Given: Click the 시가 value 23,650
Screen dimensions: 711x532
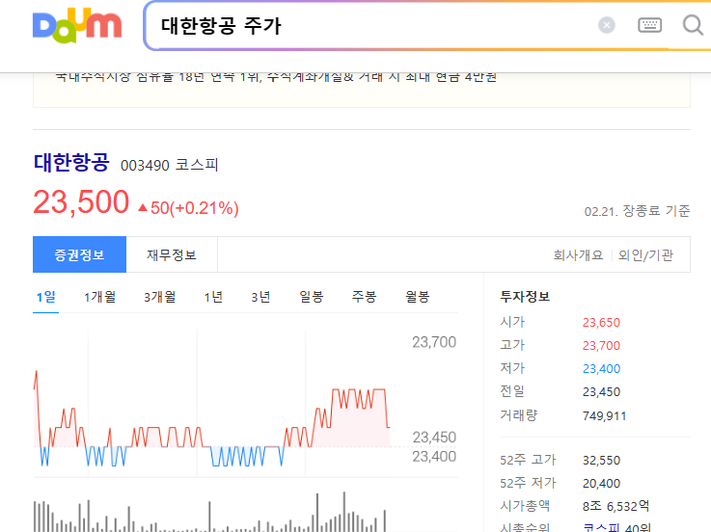Looking at the screenshot, I should coord(601,323).
